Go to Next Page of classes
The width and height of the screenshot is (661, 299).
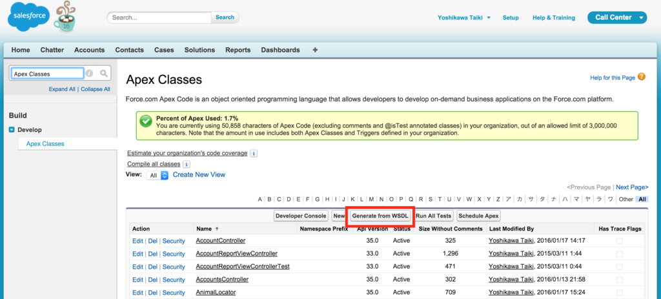[632, 187]
